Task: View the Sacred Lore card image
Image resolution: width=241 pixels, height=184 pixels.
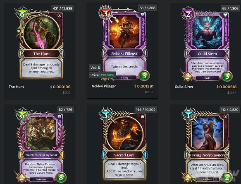Action: coord(124,144)
